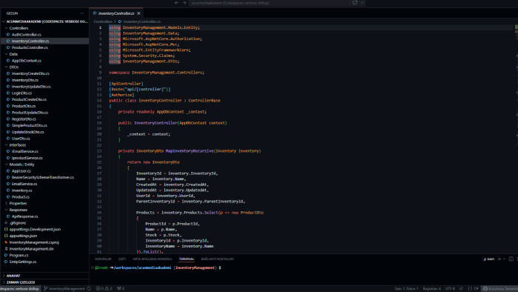This screenshot has height=292, width=518.
Task: Click the appsettings.json braces icon
Action: coord(6,236)
